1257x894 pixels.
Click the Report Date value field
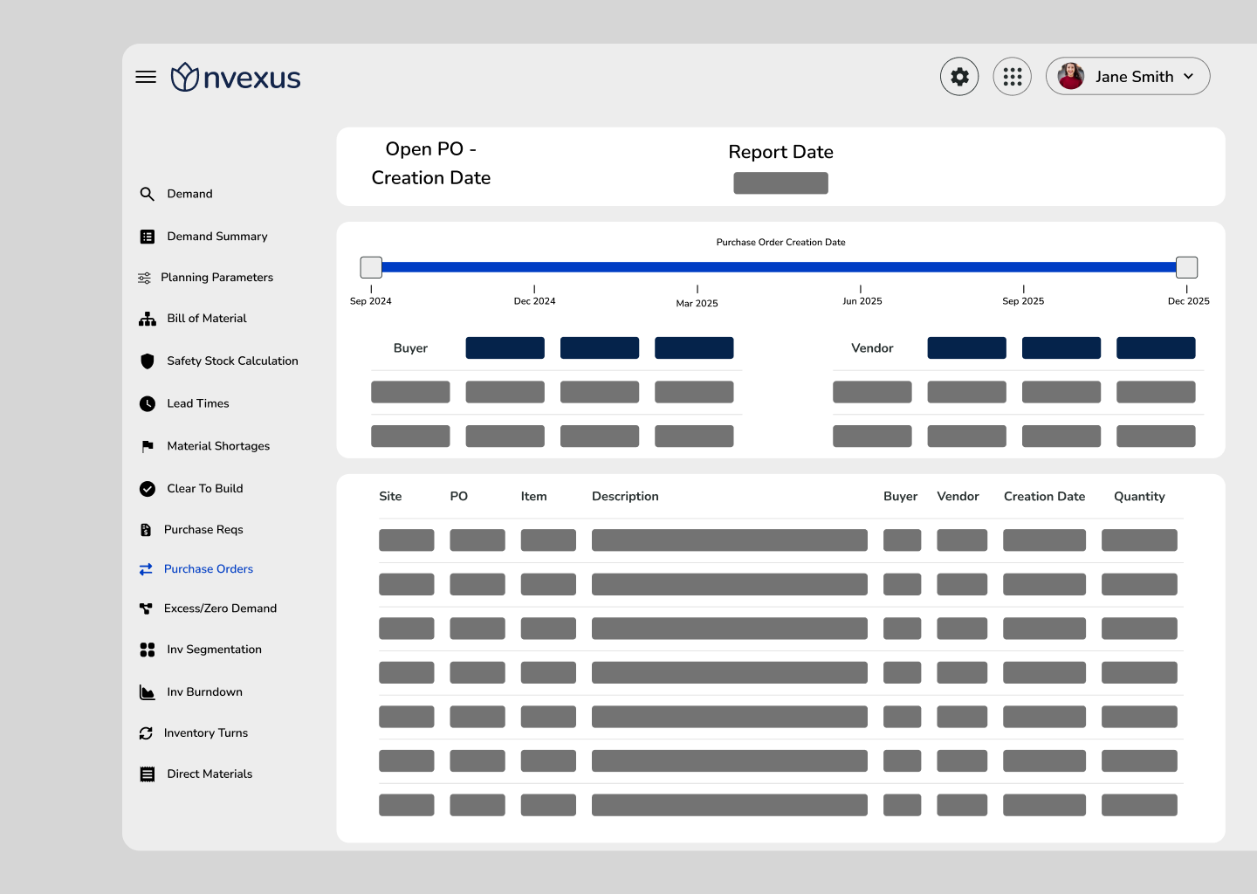click(780, 183)
